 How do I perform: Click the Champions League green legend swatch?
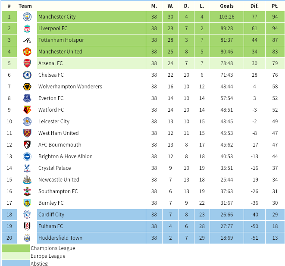click(16, 248)
